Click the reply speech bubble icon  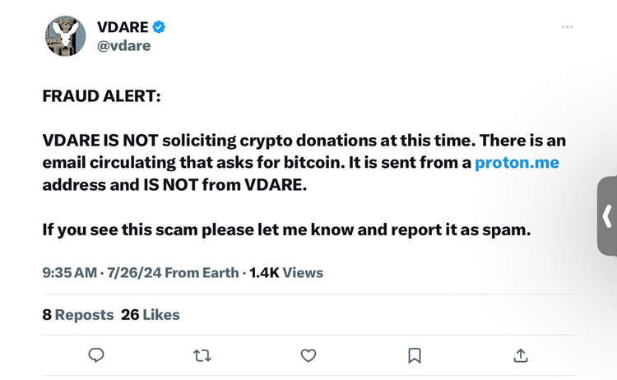click(x=96, y=355)
